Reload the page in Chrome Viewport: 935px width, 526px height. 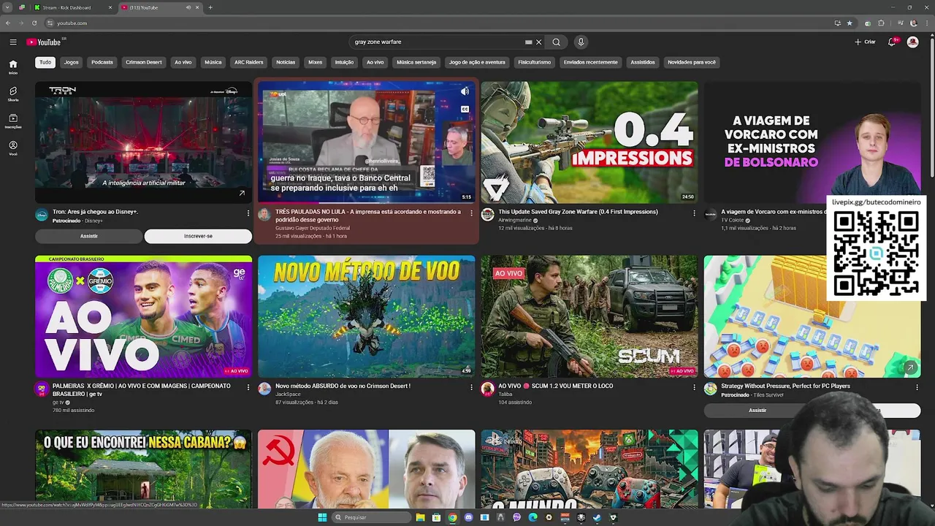coord(34,23)
